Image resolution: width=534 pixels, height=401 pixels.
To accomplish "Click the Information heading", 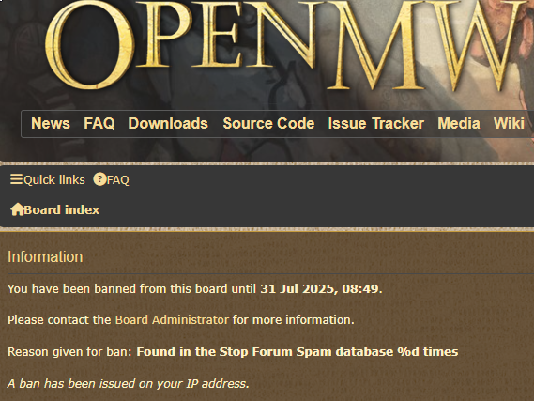I will click(x=45, y=257).
